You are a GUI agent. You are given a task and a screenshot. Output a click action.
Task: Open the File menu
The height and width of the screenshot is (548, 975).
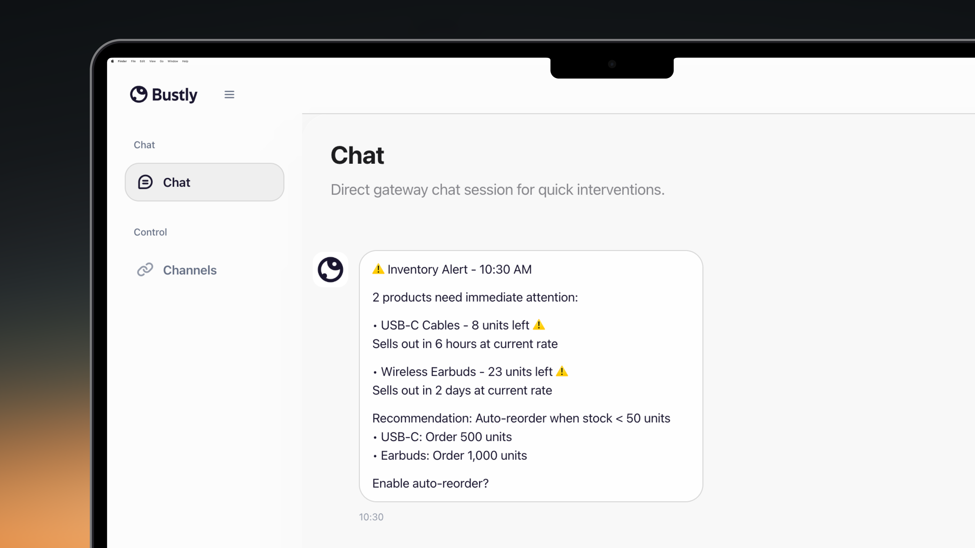point(133,61)
